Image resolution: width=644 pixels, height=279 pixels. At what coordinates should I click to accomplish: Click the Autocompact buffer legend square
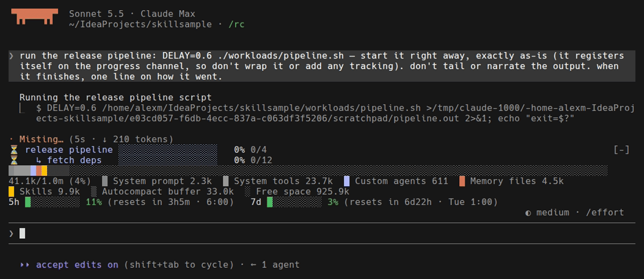pos(94,192)
